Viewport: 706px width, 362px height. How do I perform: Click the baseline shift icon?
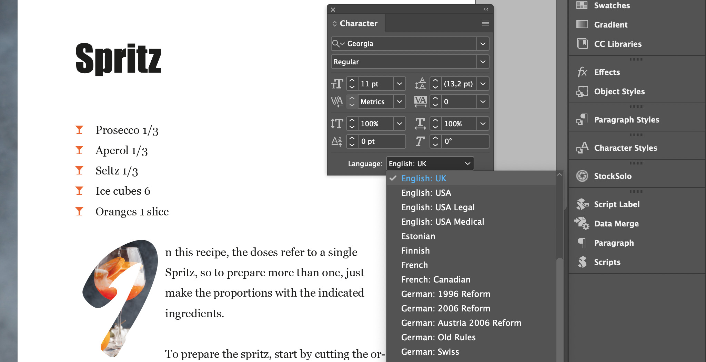tap(337, 141)
